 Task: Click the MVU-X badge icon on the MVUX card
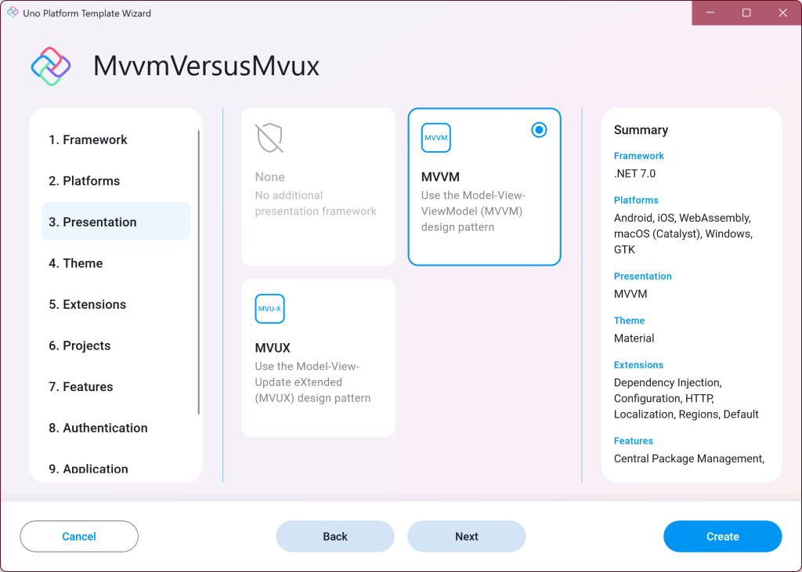tap(269, 309)
